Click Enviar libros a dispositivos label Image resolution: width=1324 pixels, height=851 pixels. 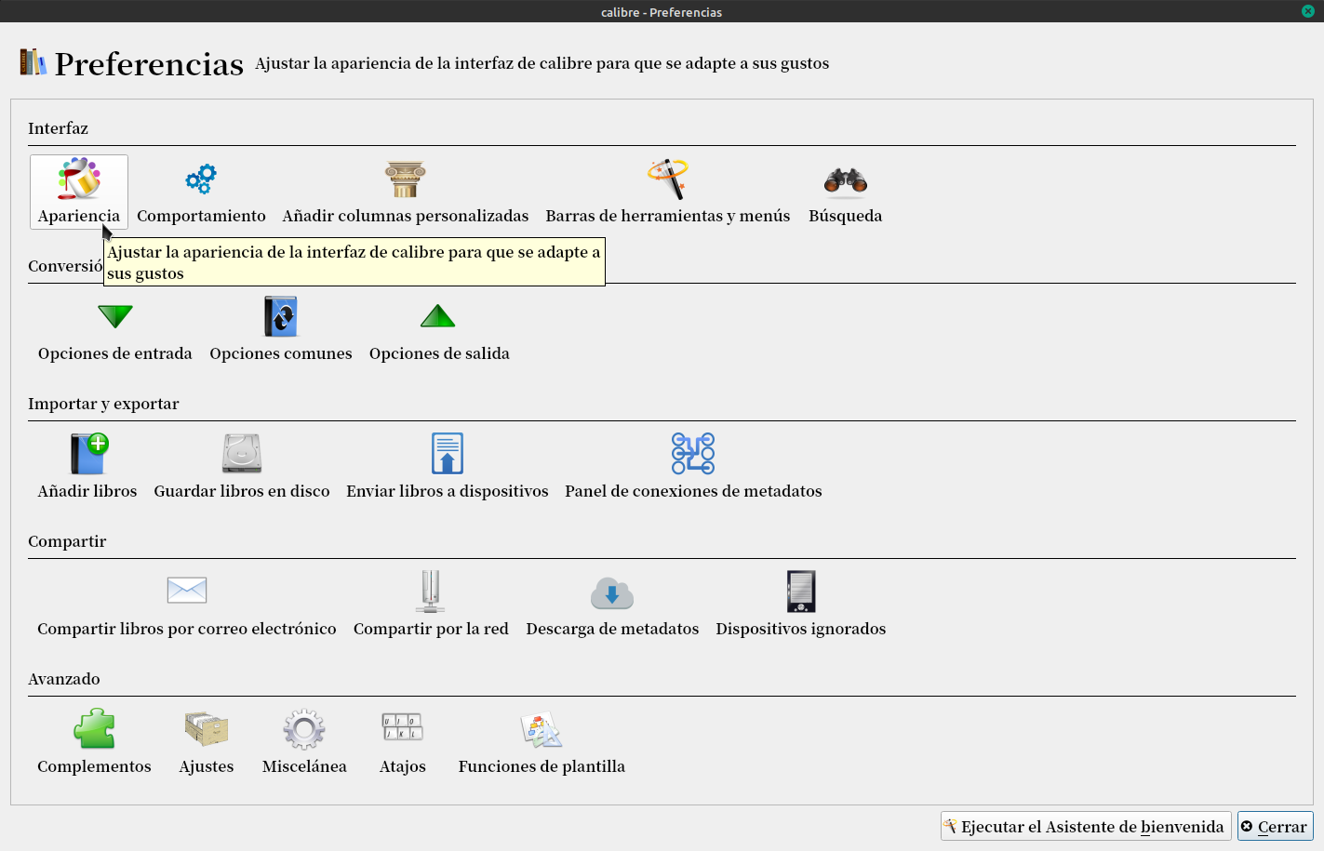click(448, 491)
